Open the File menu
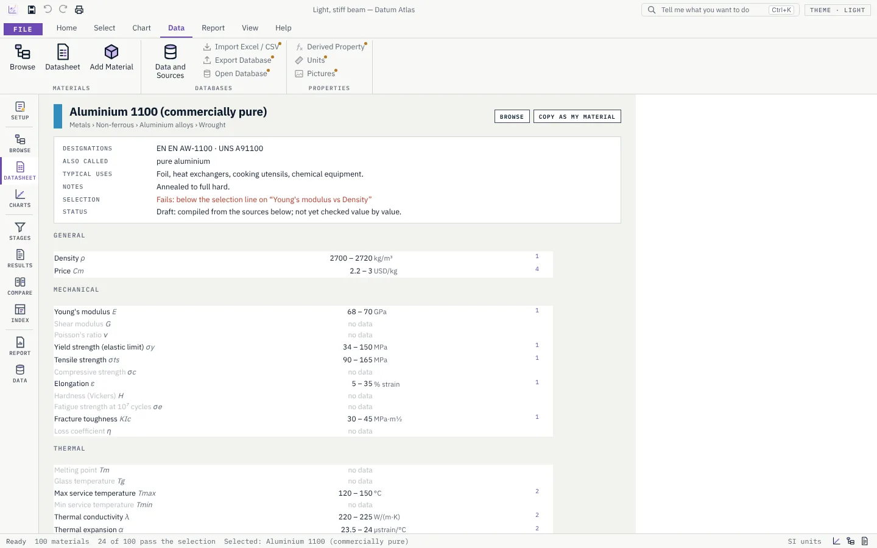Image resolution: width=877 pixels, height=548 pixels. [x=23, y=29]
